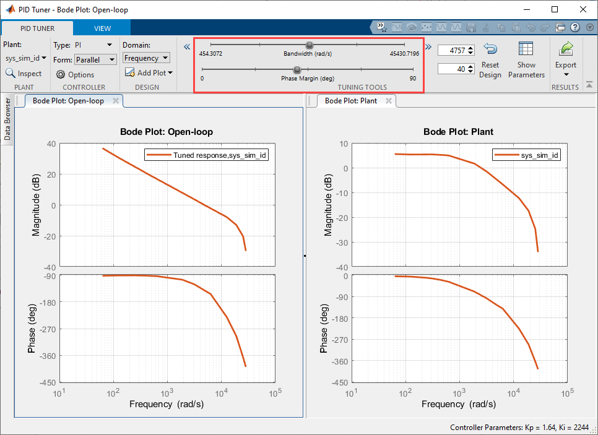
Task: Click the Phase Margin slider handle
Action: [297, 69]
